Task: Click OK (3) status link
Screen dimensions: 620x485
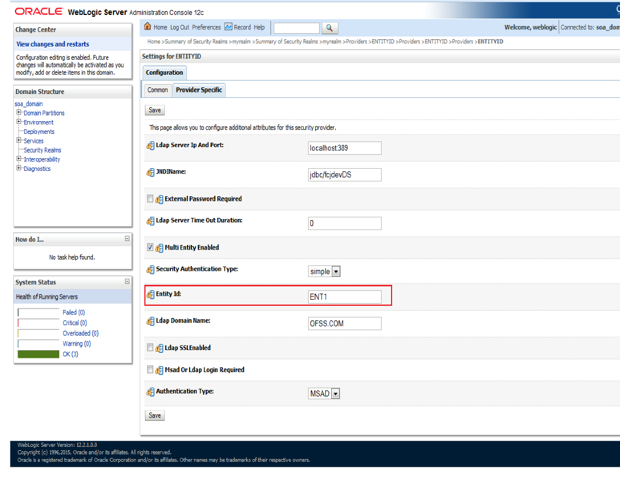Action: [70, 354]
